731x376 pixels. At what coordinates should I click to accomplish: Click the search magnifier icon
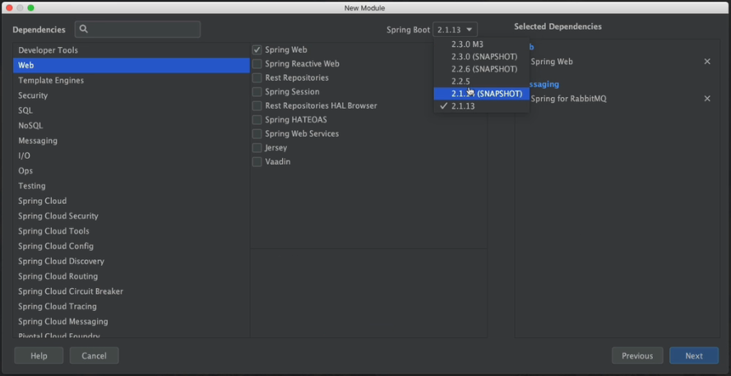point(85,30)
